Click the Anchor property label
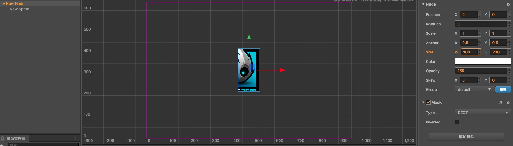513x146 pixels. pyautogui.click(x=432, y=43)
